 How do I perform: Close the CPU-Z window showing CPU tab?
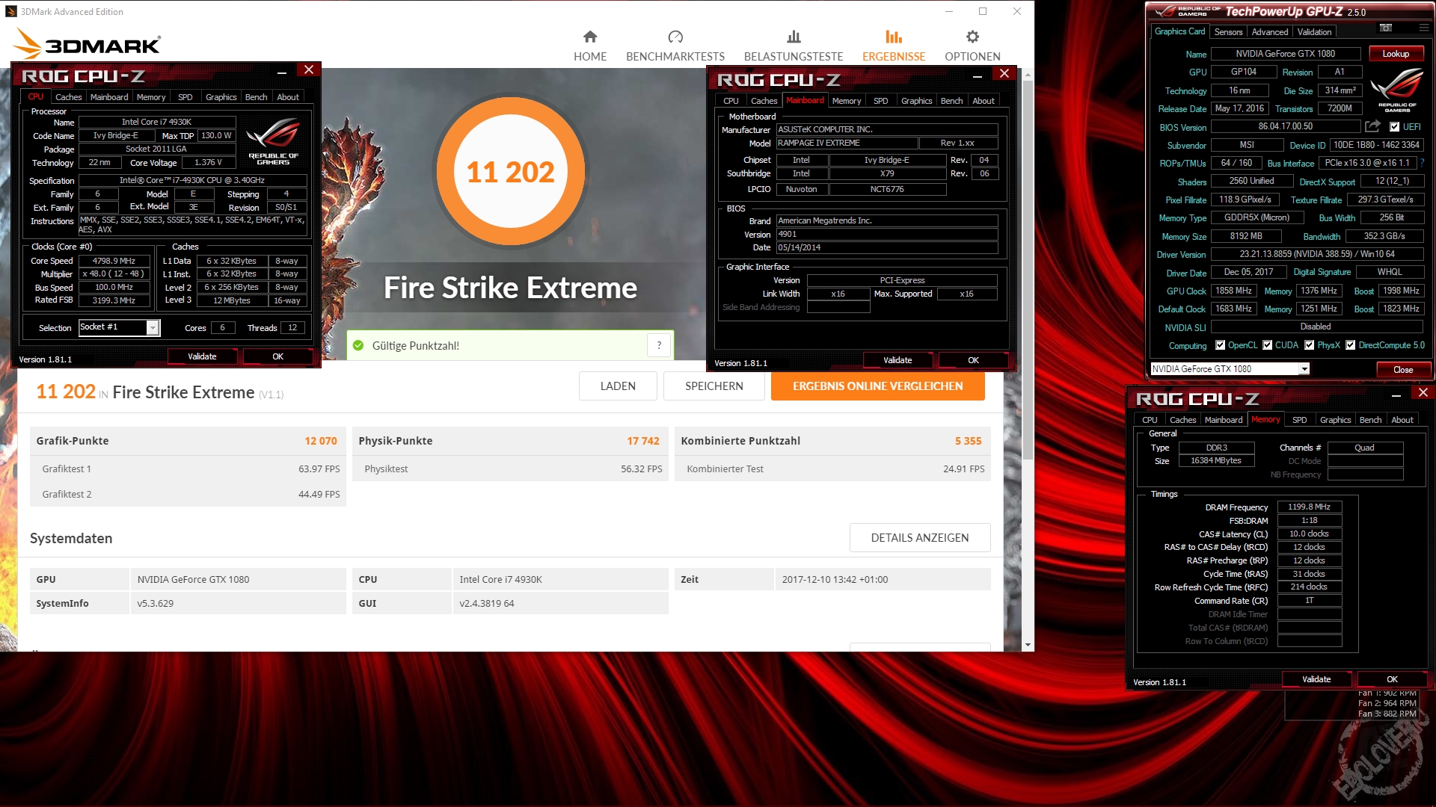(x=308, y=69)
